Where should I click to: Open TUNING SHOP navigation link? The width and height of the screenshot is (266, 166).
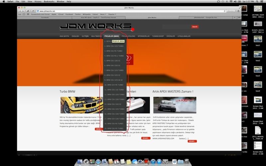point(158,36)
